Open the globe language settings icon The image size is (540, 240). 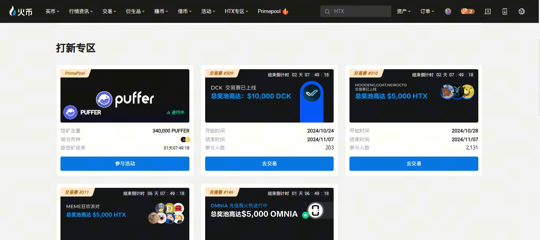point(522,11)
